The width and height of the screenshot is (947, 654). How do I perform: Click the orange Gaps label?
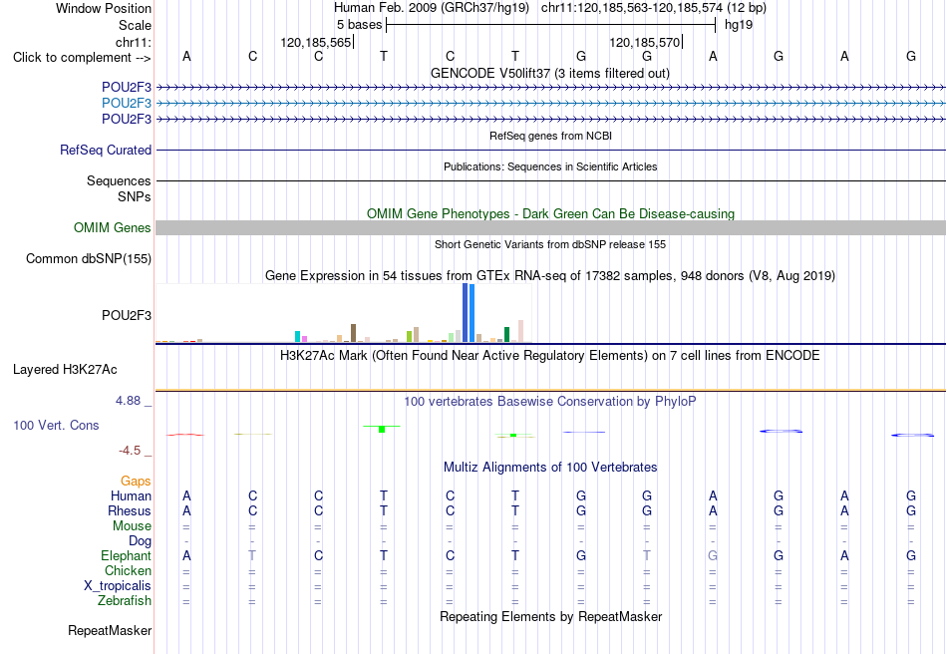136,481
